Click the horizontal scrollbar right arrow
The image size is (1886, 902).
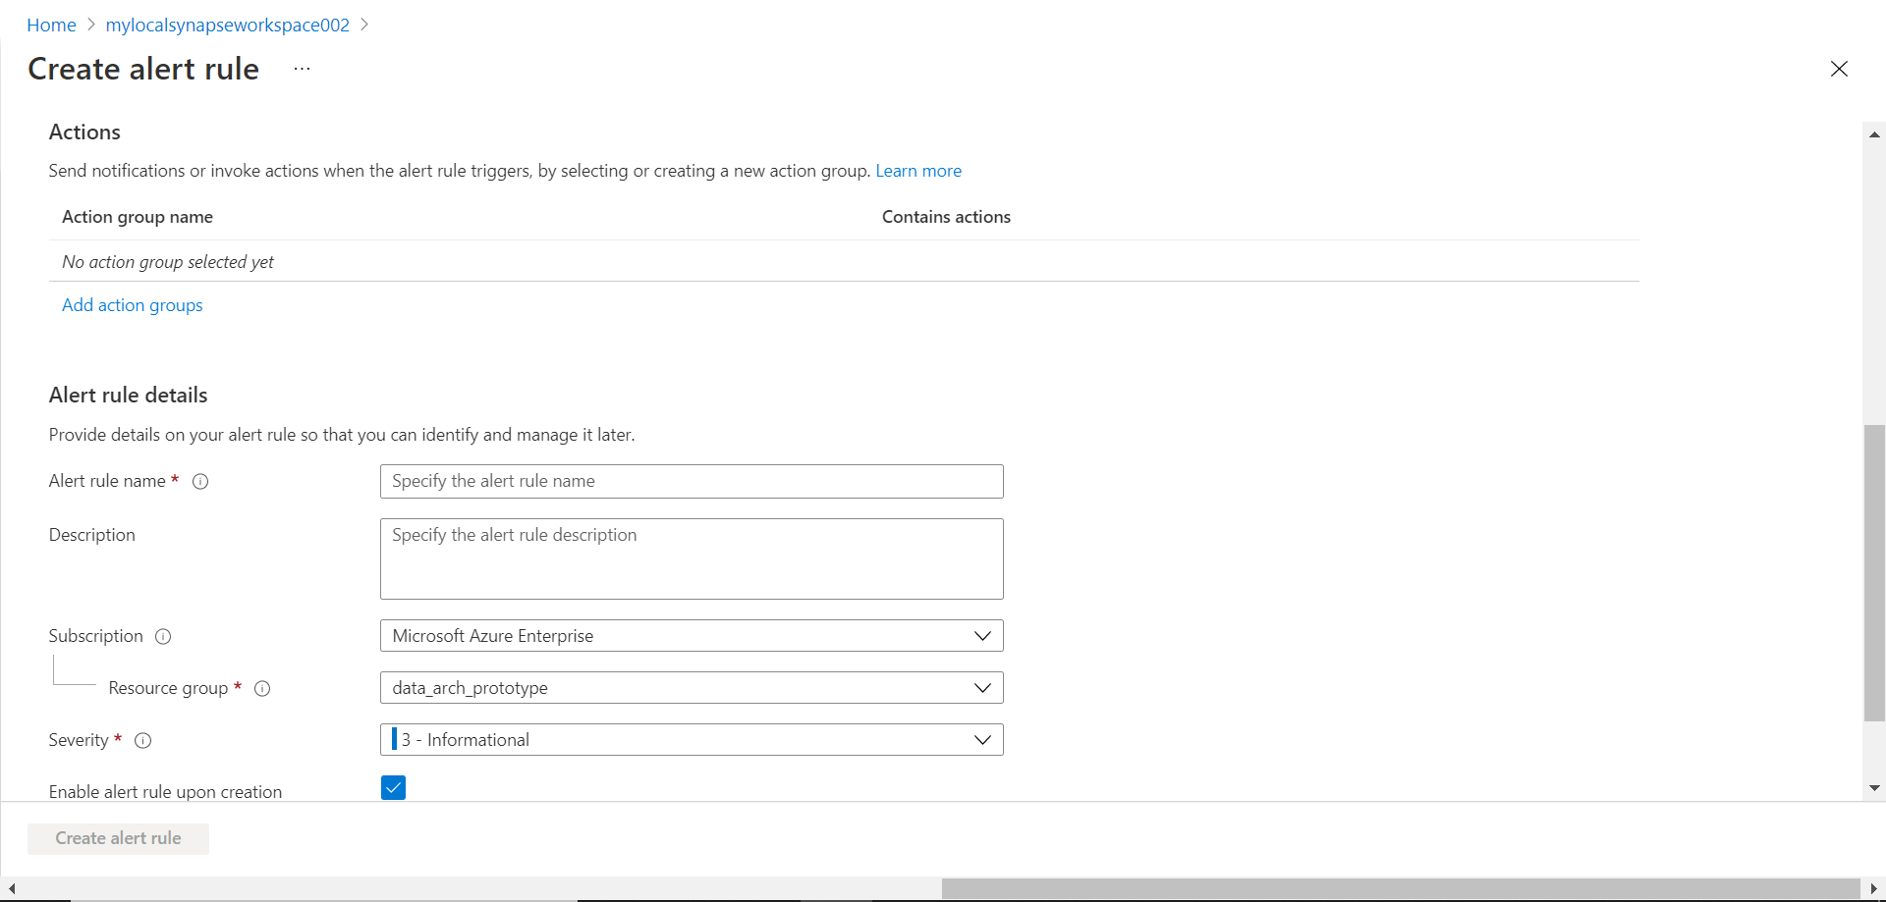tap(1874, 888)
